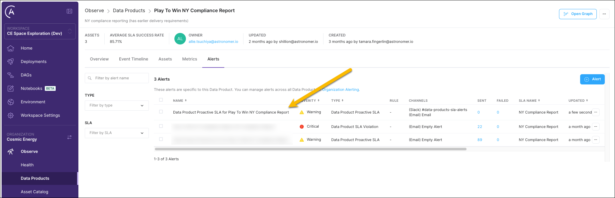Open the more options ellipsis beside Open Graph
The image size is (615, 198).
tap(604, 14)
